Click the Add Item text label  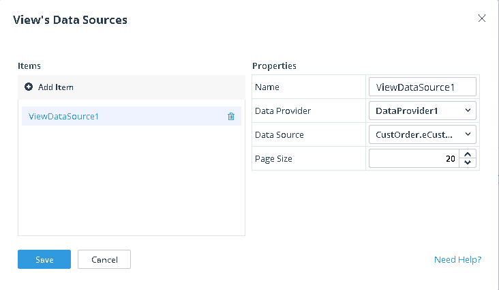[x=56, y=87]
